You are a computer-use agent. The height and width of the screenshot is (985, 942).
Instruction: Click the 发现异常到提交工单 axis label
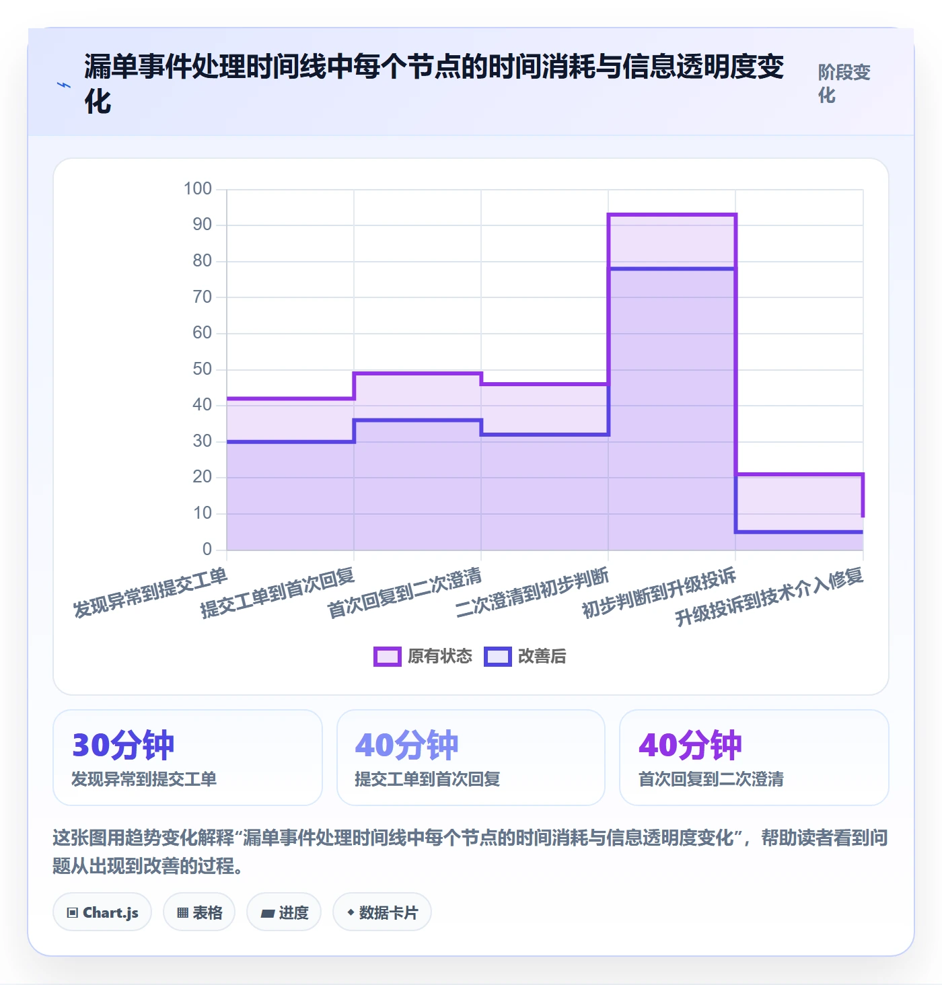151,593
